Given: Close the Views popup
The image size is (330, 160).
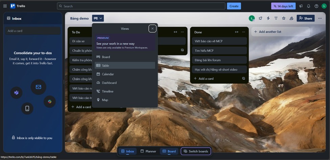Looking at the screenshot, I should pos(152,29).
